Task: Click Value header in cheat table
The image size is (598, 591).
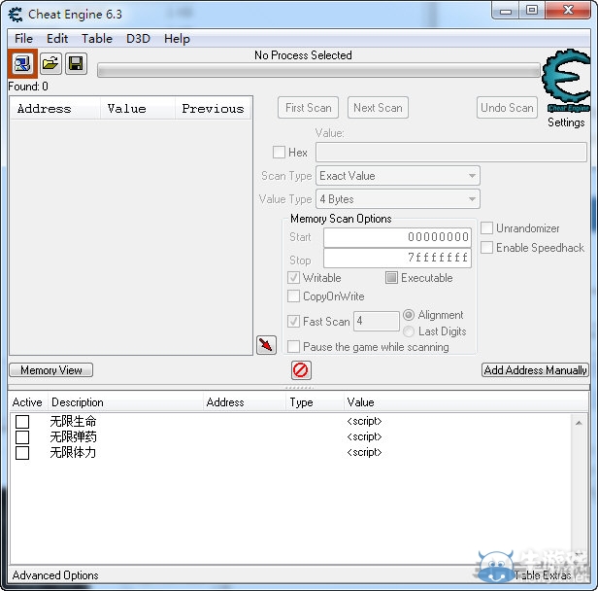Action: click(465, 402)
